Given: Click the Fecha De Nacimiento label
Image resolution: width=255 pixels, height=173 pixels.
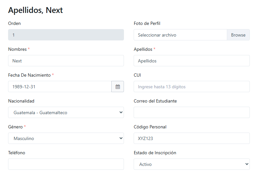Looking at the screenshot, I should 29,75.
